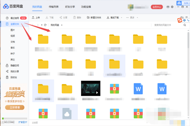The width and height of the screenshot is (190, 126).
Task: Click the 我的网盘 breadcrumb
Action: 55,25
